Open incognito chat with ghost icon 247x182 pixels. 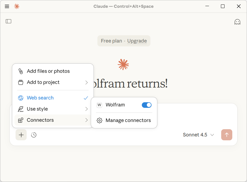click(237, 22)
